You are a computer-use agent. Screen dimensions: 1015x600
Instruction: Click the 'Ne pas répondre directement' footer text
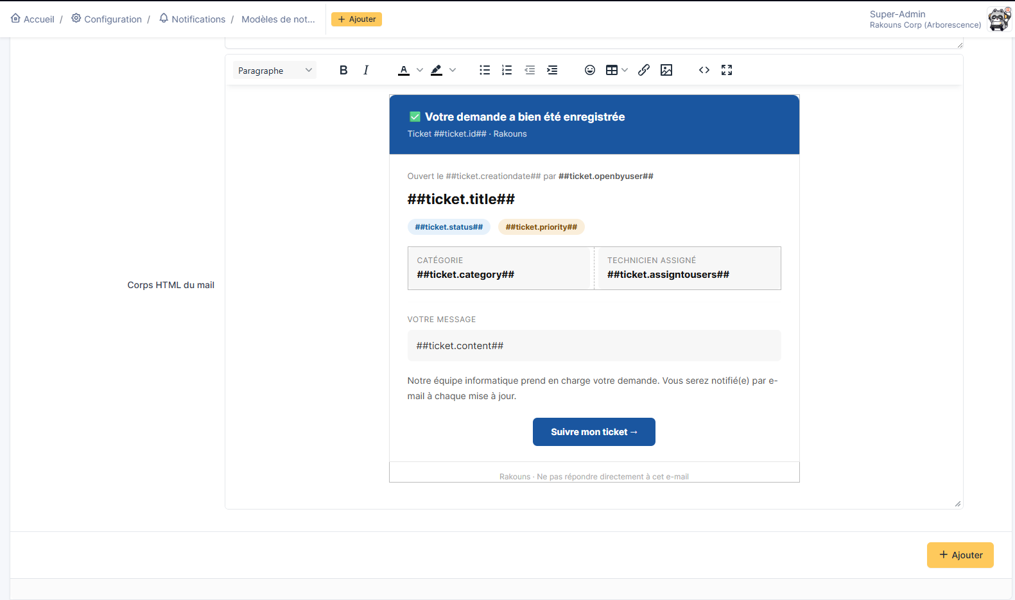[x=612, y=477]
